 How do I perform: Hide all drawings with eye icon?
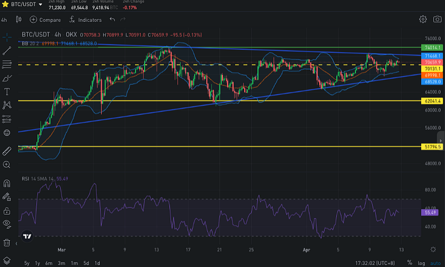tap(7, 224)
